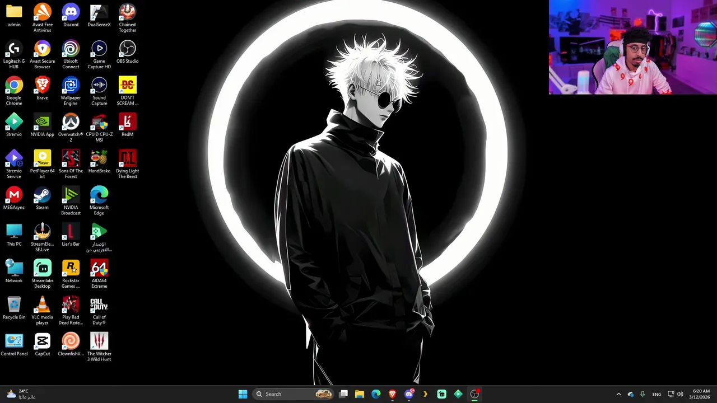This screenshot has width=717, height=403.
Task: Open the Windows Start menu
Action: click(243, 394)
